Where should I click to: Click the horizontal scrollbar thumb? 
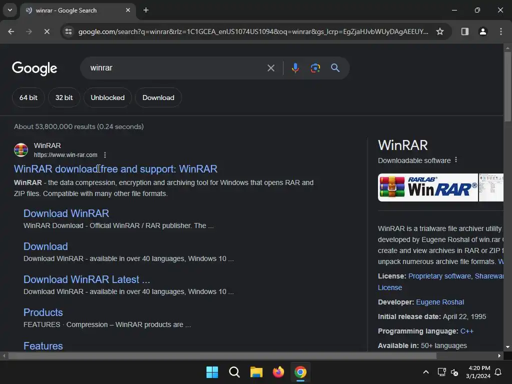tap(222, 355)
